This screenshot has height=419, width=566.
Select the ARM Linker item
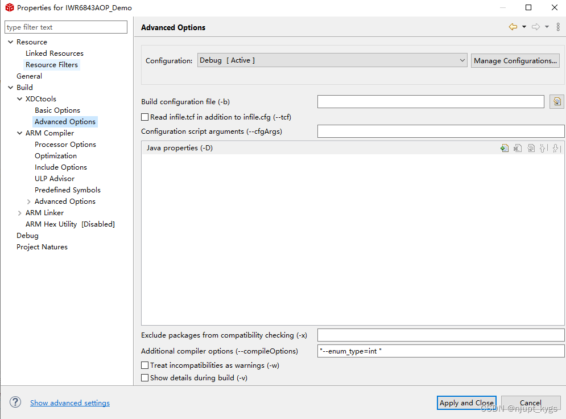click(44, 213)
